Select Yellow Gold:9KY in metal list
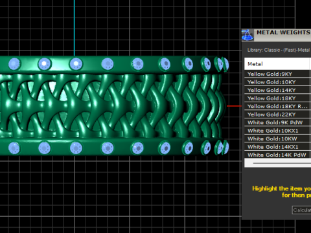This screenshot has height=233, width=311. click(x=277, y=74)
